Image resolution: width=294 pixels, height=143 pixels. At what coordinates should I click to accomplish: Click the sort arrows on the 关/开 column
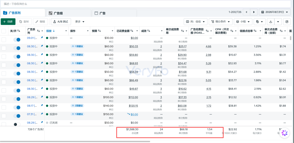coord(19,31)
